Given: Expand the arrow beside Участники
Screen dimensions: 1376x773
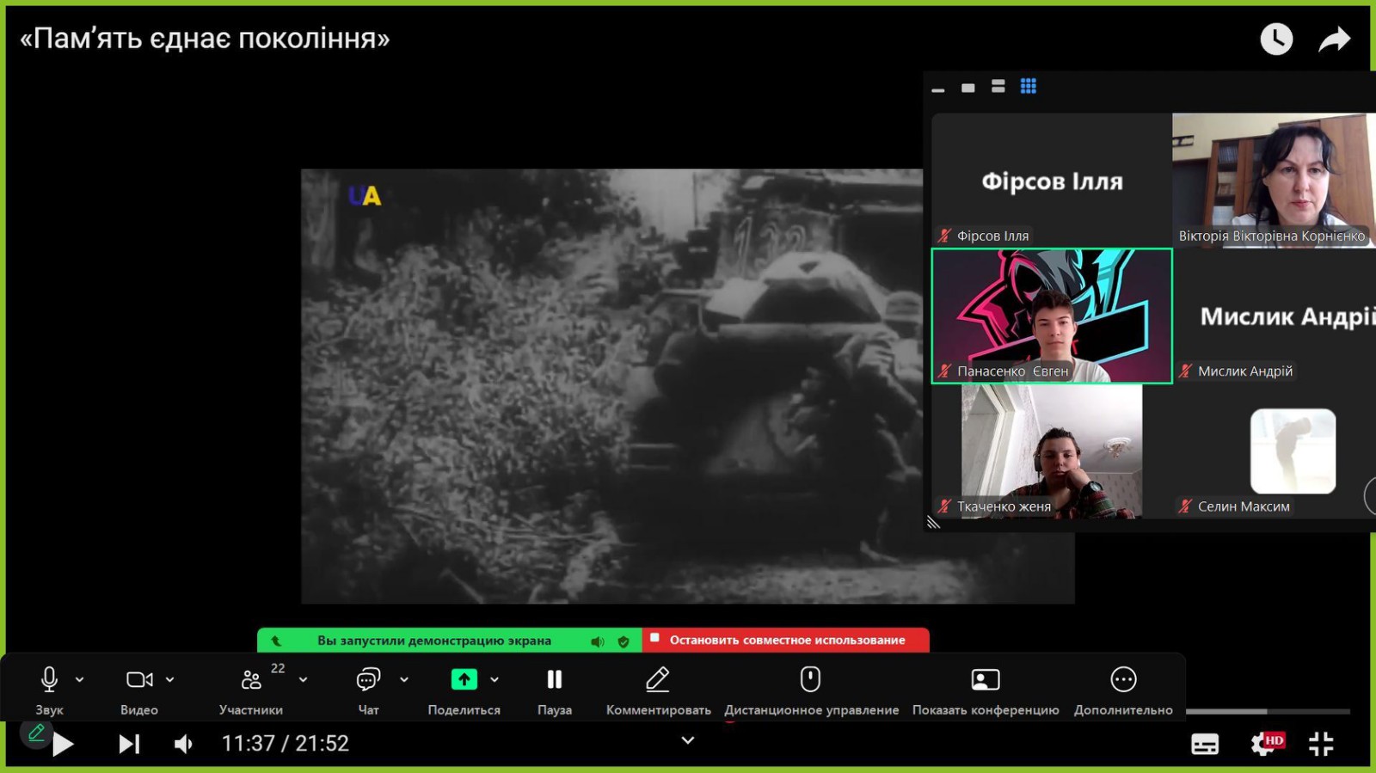Looking at the screenshot, I should pyautogui.click(x=304, y=679).
